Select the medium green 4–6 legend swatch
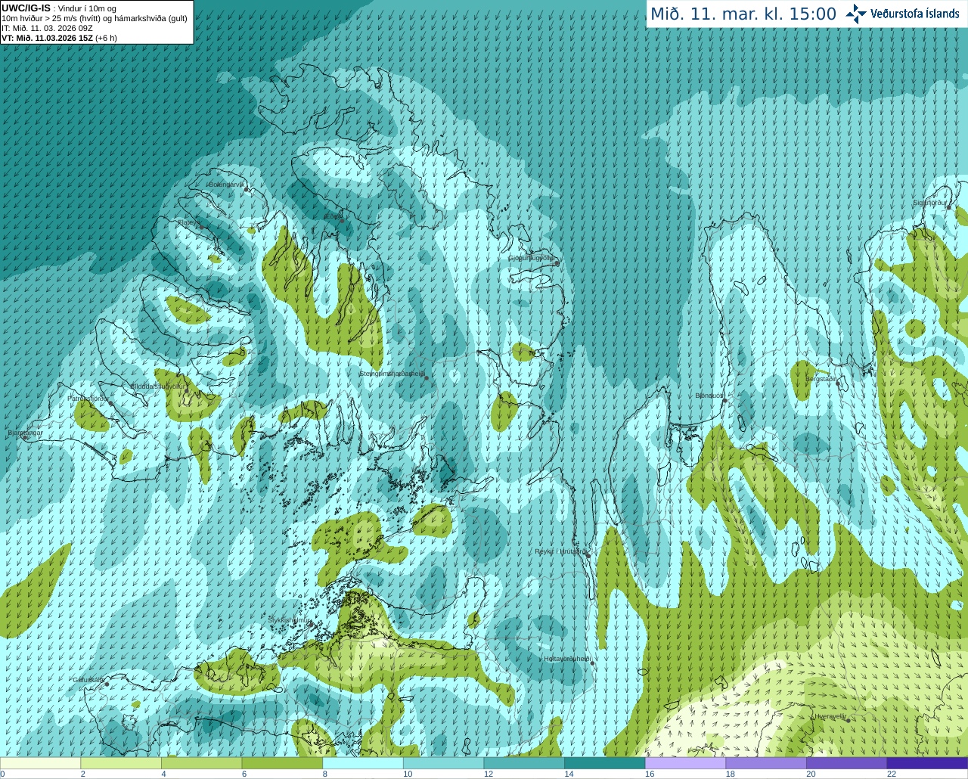 pyautogui.click(x=201, y=763)
